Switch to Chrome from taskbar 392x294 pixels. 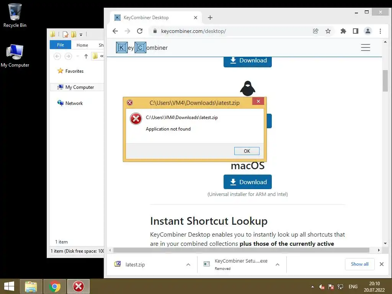55,286
